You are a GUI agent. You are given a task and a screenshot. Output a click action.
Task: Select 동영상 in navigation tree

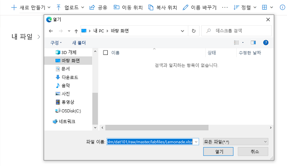coord(64,102)
